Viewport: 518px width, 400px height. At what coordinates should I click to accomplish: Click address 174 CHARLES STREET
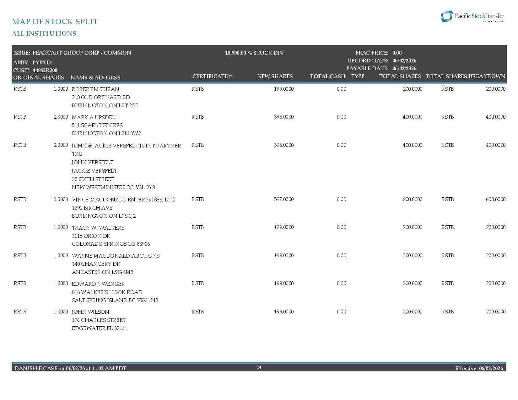(99, 320)
